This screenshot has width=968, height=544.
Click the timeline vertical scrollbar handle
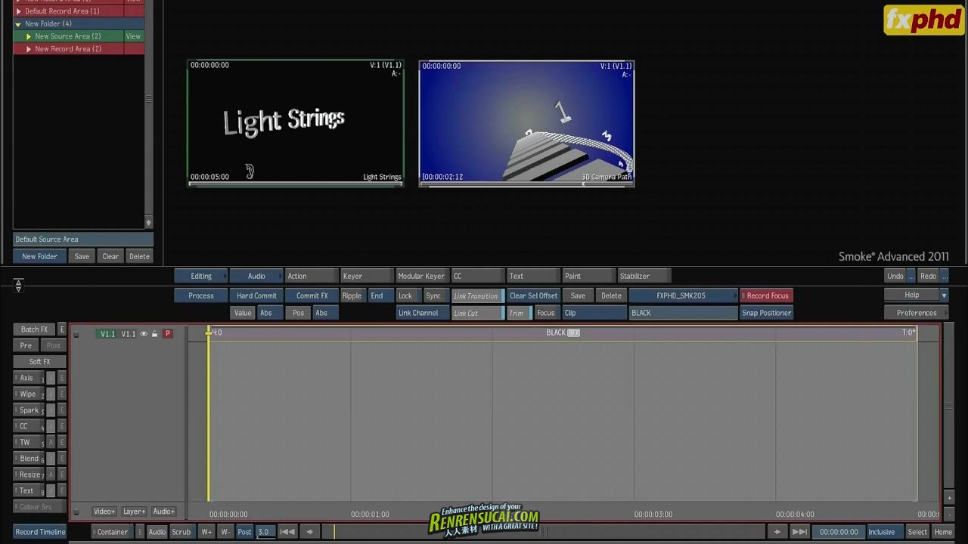pyautogui.click(x=949, y=406)
